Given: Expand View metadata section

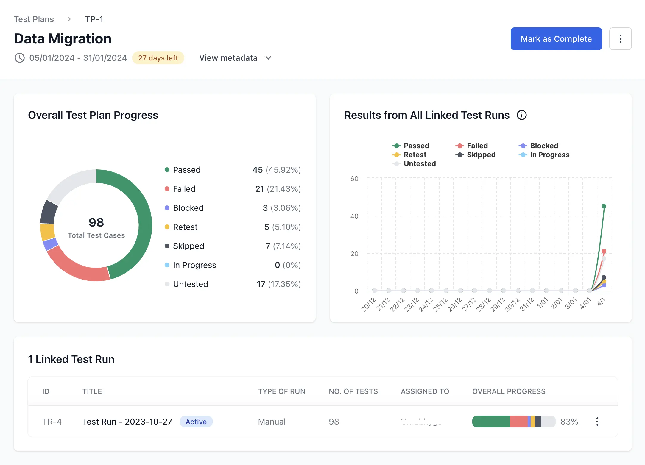Looking at the screenshot, I should pyautogui.click(x=228, y=58).
